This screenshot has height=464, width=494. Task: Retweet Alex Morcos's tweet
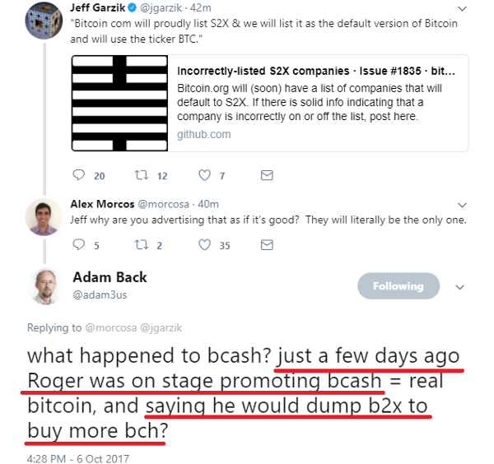pos(142,244)
